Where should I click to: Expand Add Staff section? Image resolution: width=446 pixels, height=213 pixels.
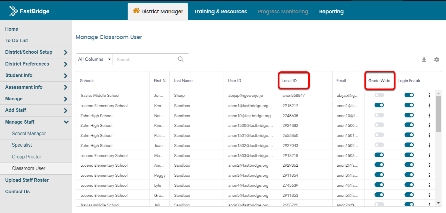click(36, 110)
